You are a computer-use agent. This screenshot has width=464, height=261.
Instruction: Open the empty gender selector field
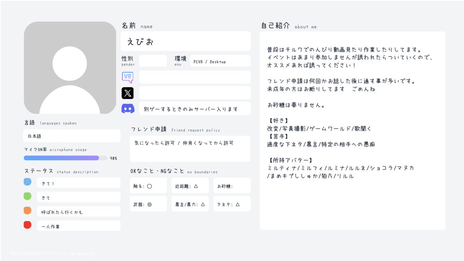(153, 61)
